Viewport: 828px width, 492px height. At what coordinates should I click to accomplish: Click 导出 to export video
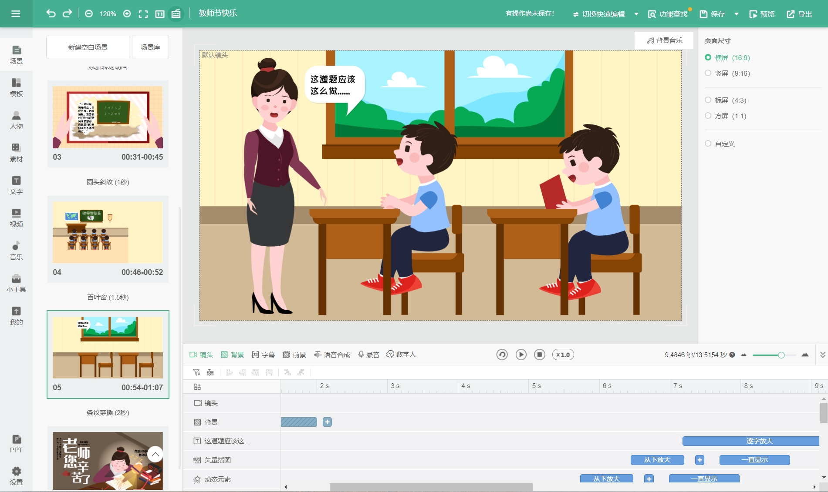pyautogui.click(x=799, y=14)
